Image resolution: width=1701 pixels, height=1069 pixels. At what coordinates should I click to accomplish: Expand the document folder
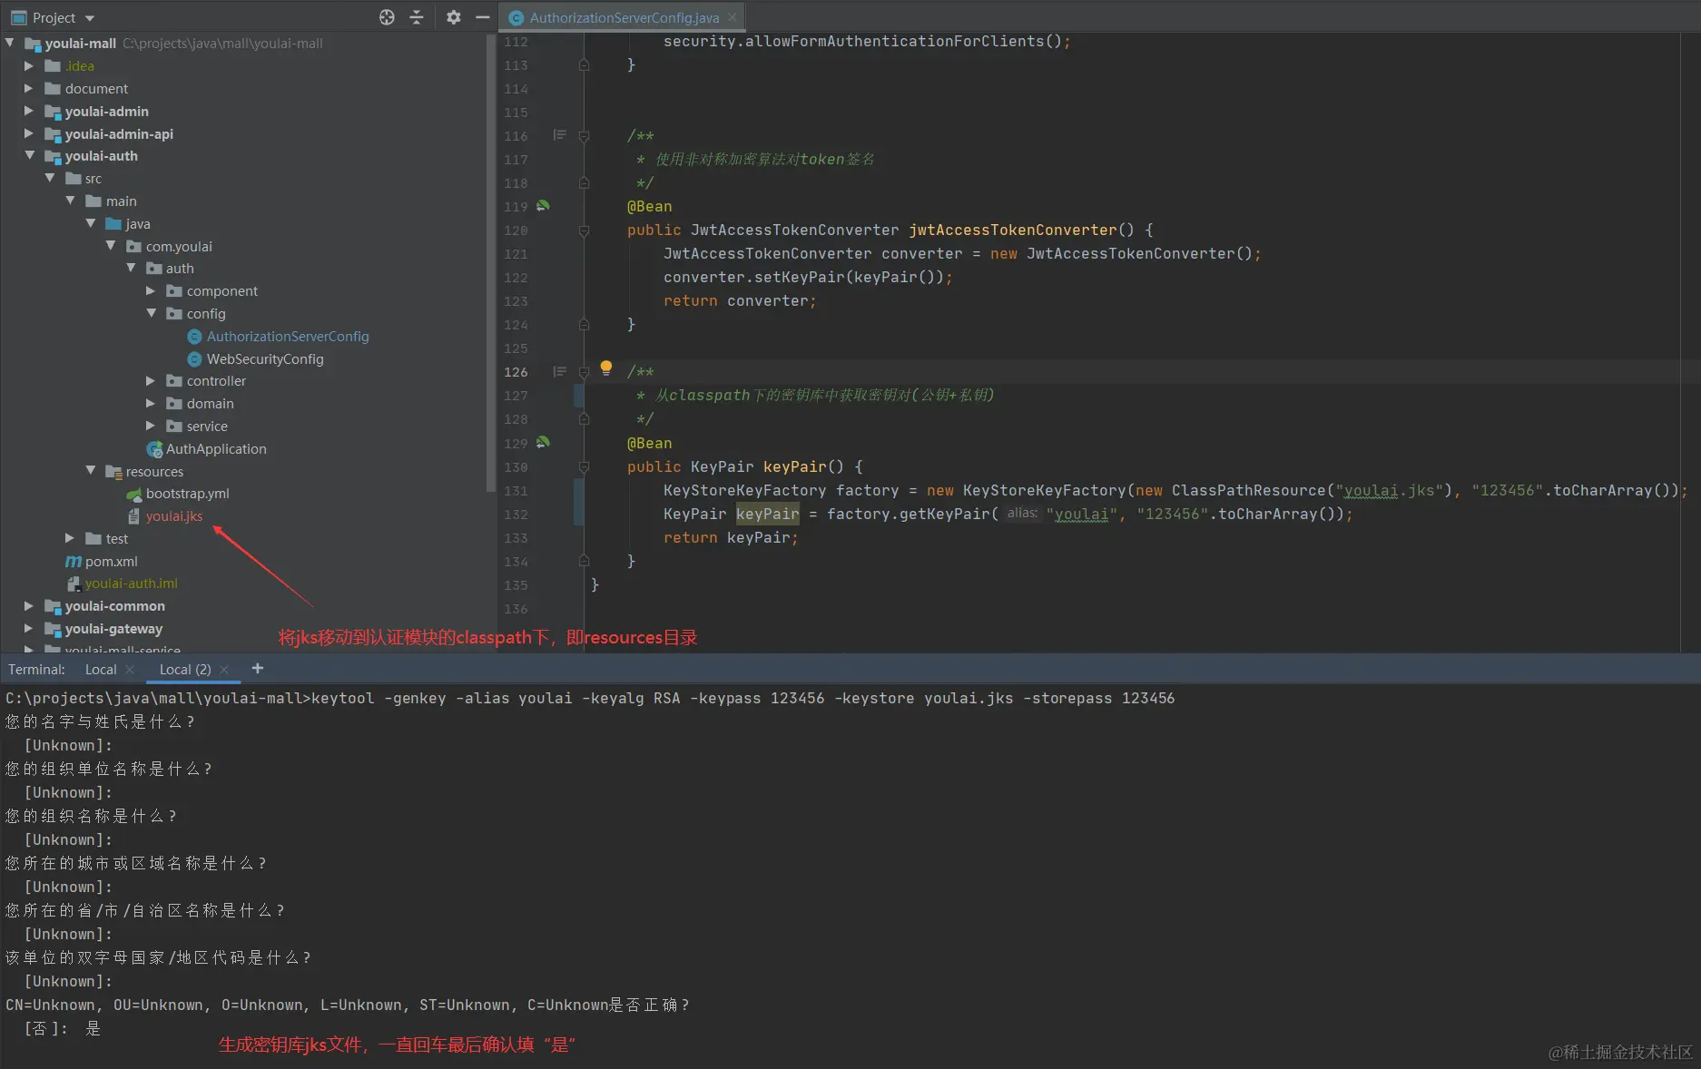(29, 88)
